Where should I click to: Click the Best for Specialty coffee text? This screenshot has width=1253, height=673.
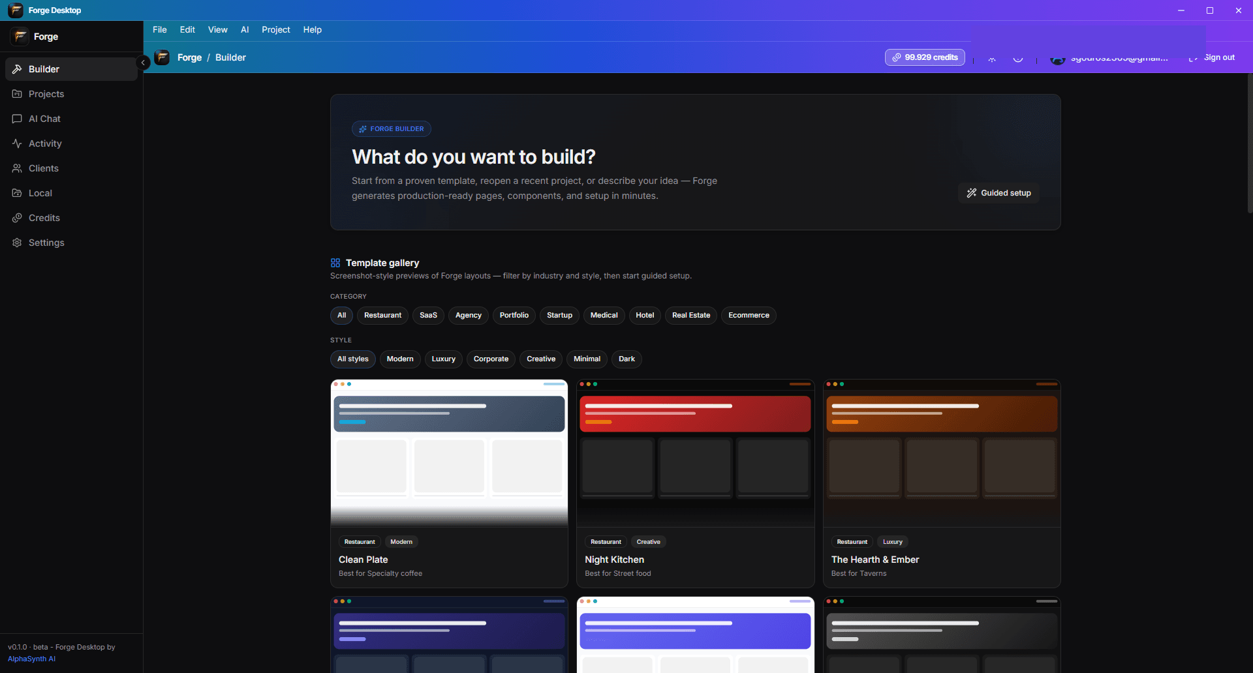(x=380, y=574)
